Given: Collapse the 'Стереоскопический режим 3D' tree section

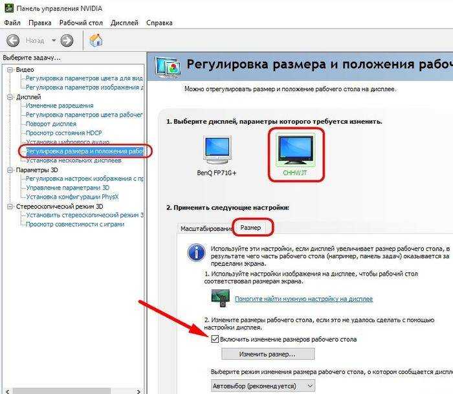Looking at the screenshot, I should tap(10, 206).
